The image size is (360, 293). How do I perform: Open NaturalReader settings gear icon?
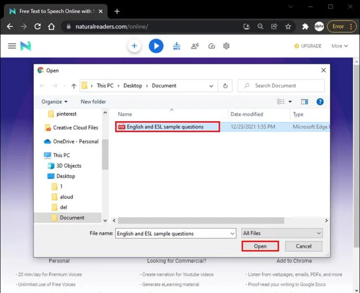(x=226, y=46)
